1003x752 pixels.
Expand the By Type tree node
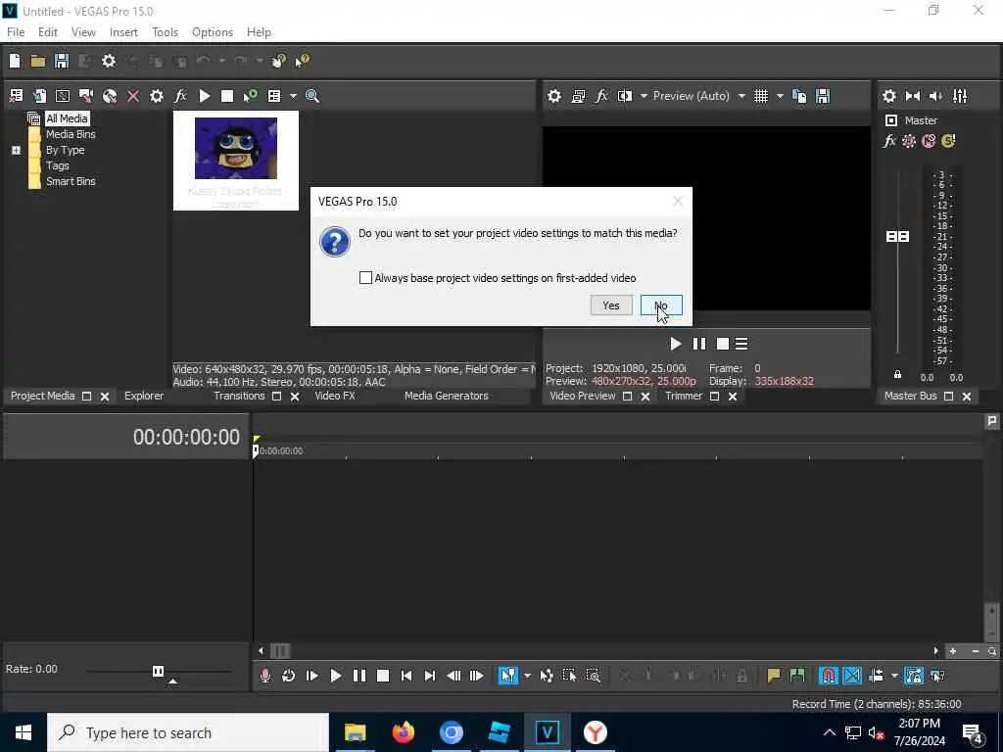coord(16,150)
